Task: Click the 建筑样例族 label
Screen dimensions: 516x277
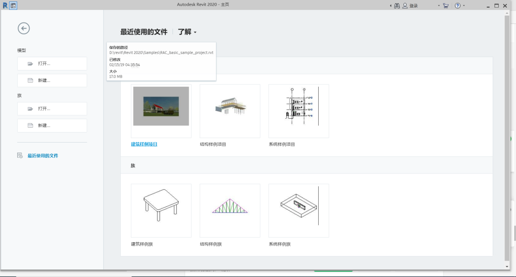Action: click(142, 244)
